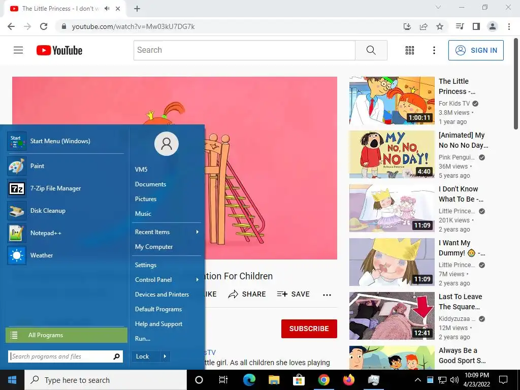Viewport: 520px width, 390px height.
Task: Open Always Be a Good Sport title
Action: pyautogui.click(x=462, y=355)
